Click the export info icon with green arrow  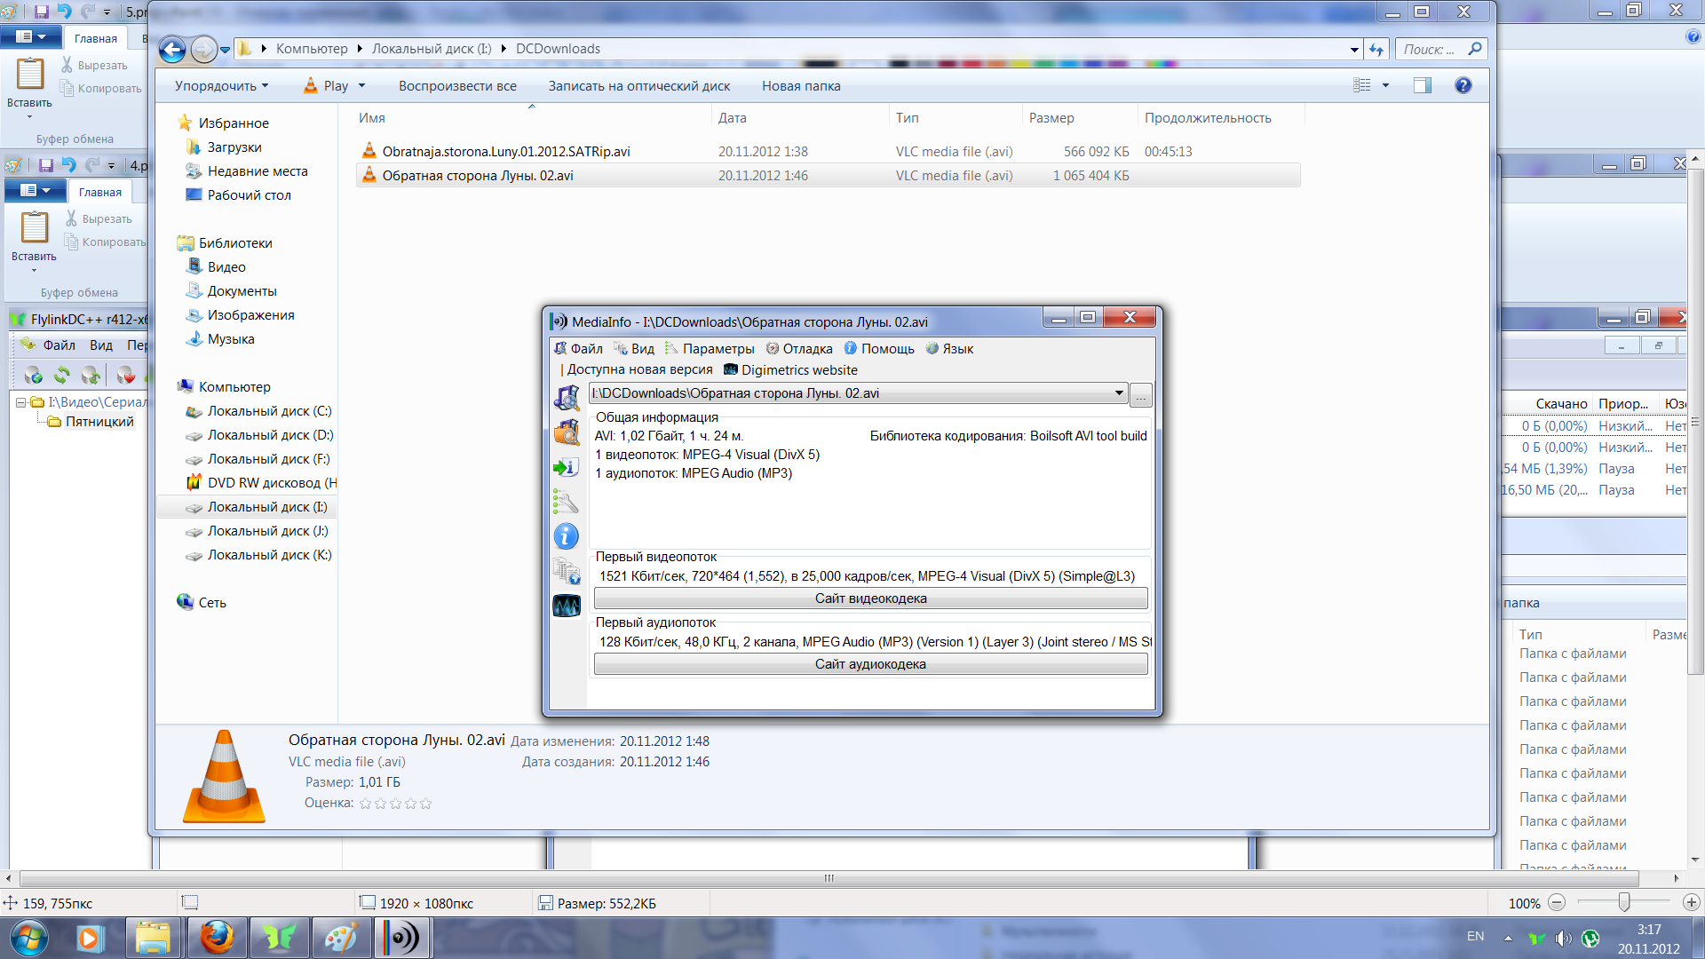tap(566, 467)
